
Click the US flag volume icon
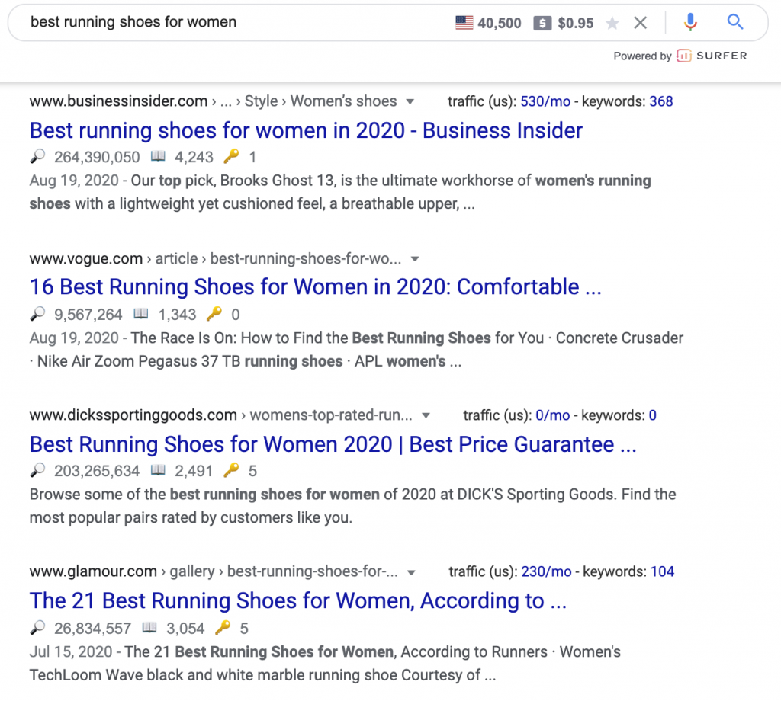(x=464, y=23)
